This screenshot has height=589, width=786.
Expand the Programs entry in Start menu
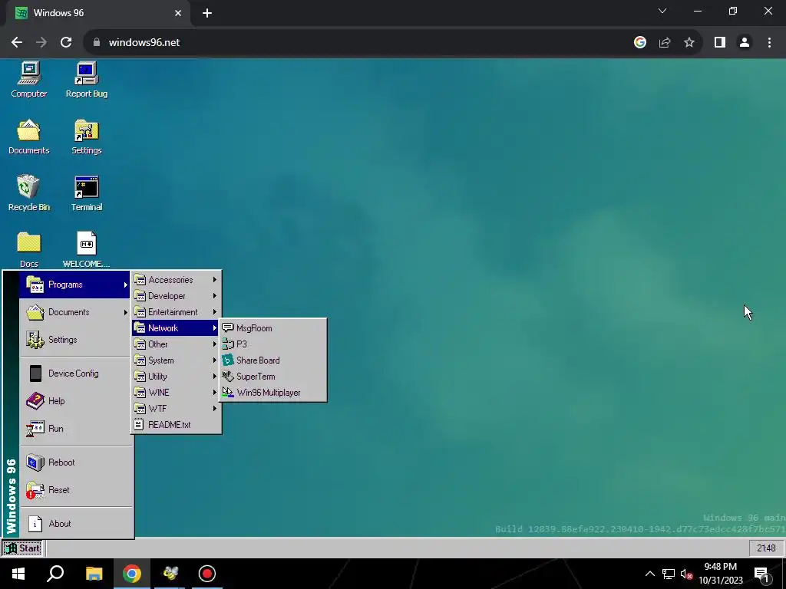click(74, 285)
